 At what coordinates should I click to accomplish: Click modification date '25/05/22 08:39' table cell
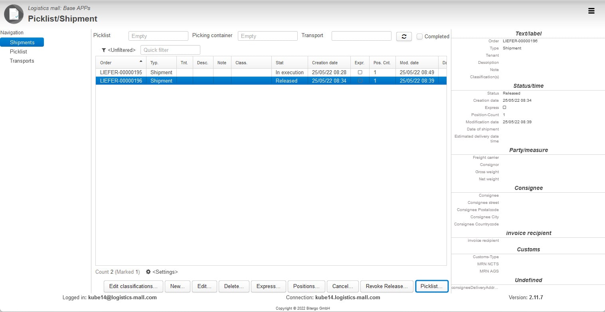point(417,81)
